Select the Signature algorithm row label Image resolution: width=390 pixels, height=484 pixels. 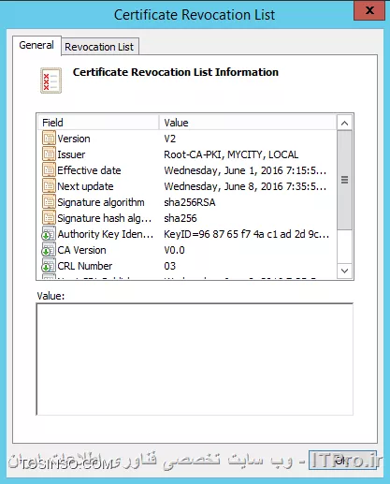tap(101, 202)
